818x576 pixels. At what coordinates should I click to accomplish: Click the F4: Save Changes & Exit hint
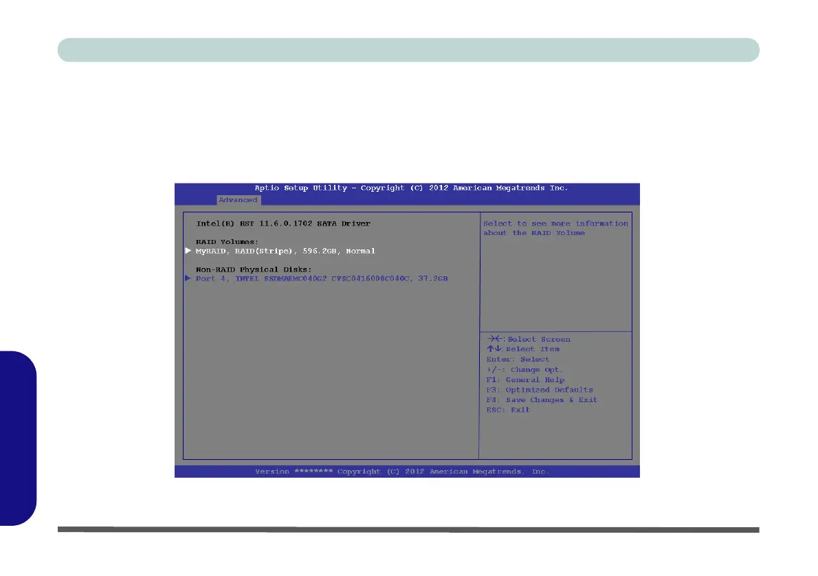point(542,400)
